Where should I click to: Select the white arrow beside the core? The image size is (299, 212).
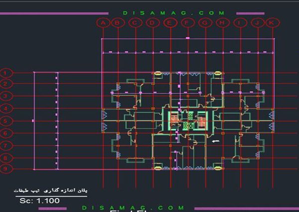point(215,142)
